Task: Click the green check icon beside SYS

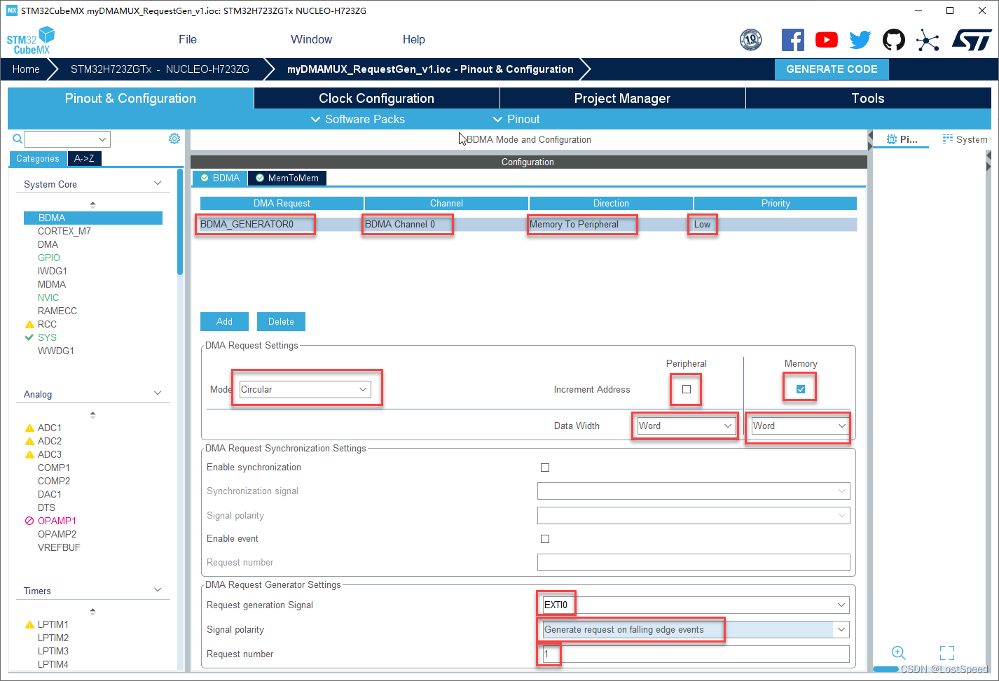Action: pyautogui.click(x=29, y=337)
